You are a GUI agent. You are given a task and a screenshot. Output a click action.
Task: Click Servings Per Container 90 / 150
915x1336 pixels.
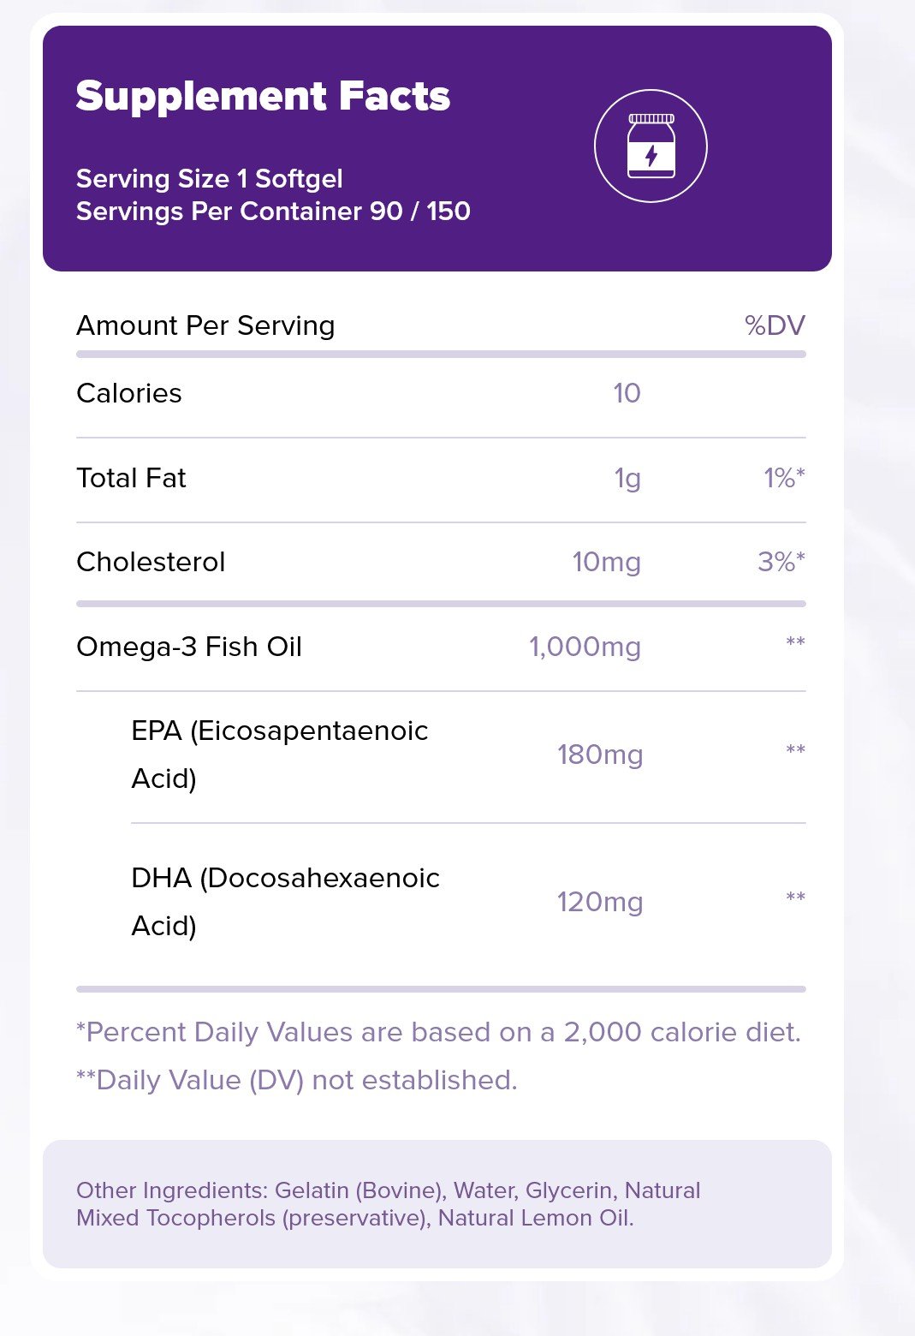tap(273, 212)
